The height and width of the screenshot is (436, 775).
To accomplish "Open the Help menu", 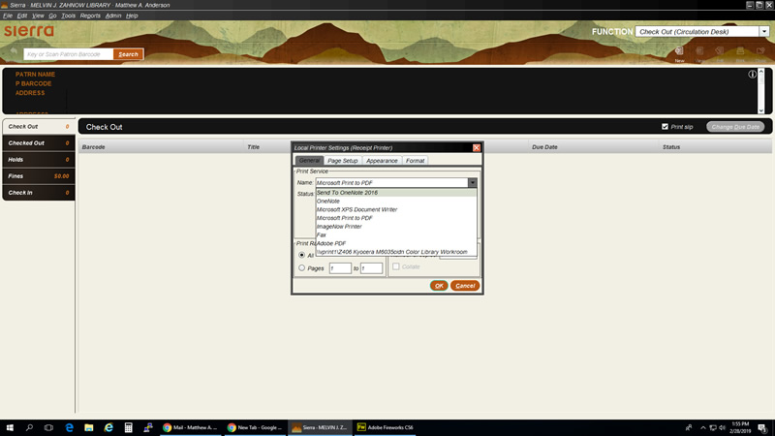I will click(132, 16).
